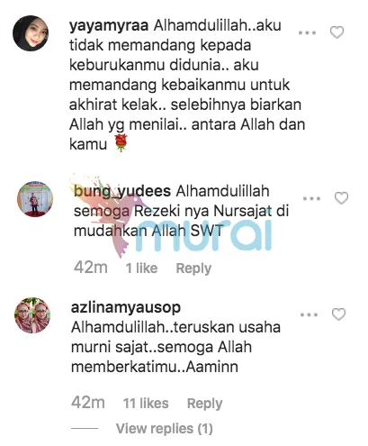This screenshot has width=368, height=446.
Task: Like bung_yudees' comment with the heart icon
Action: (x=341, y=198)
